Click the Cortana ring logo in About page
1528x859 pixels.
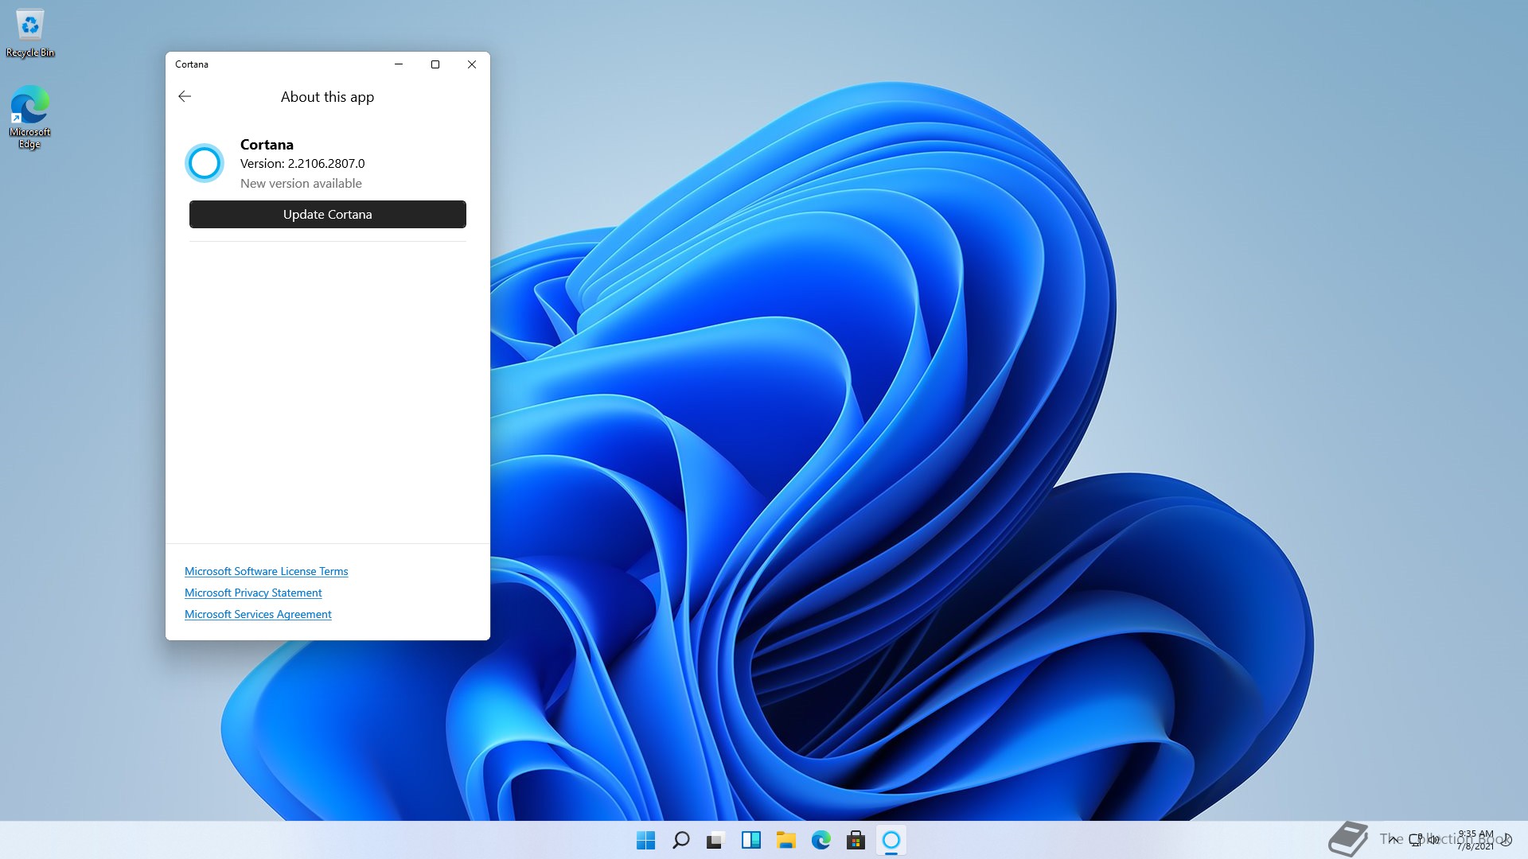(x=205, y=163)
